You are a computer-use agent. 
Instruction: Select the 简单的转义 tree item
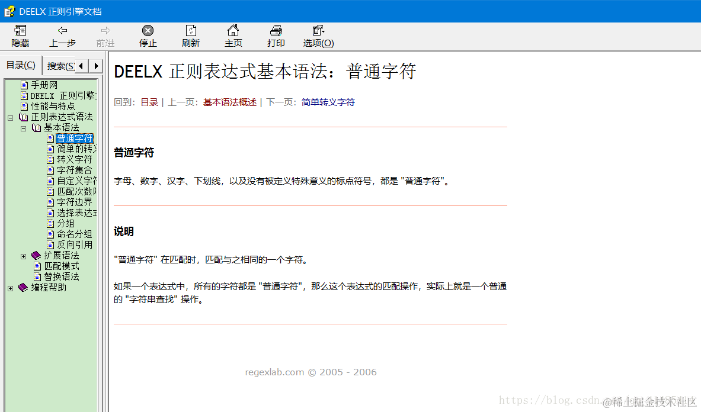pos(76,149)
